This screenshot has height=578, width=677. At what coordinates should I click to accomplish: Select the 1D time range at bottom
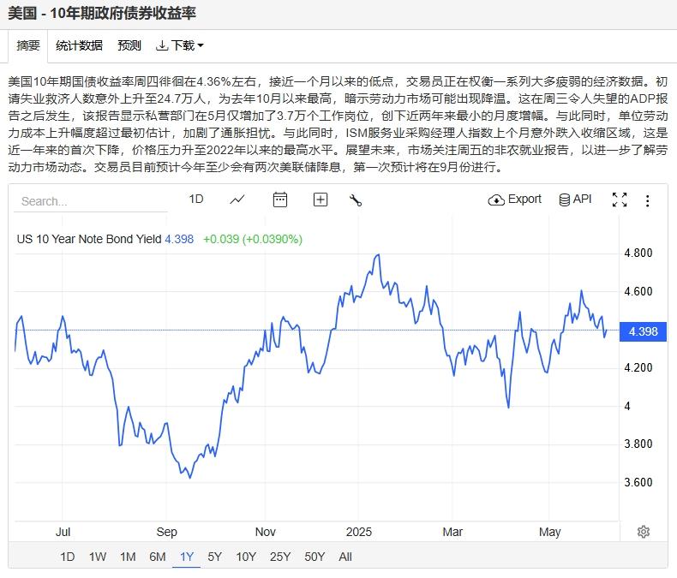click(x=67, y=557)
